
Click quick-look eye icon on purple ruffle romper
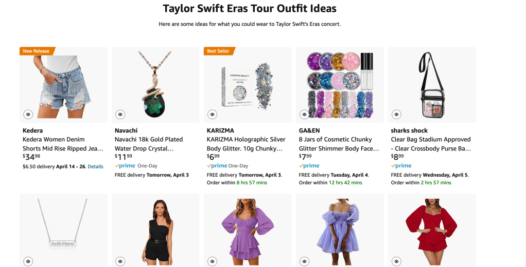pyautogui.click(x=213, y=261)
